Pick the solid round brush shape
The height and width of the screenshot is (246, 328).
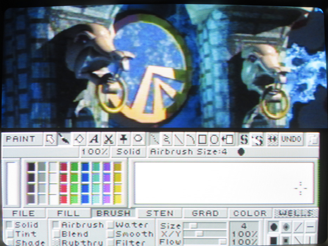click(274, 227)
